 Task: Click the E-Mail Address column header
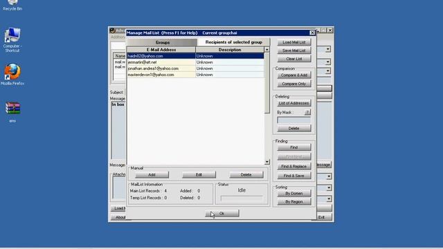161,50
